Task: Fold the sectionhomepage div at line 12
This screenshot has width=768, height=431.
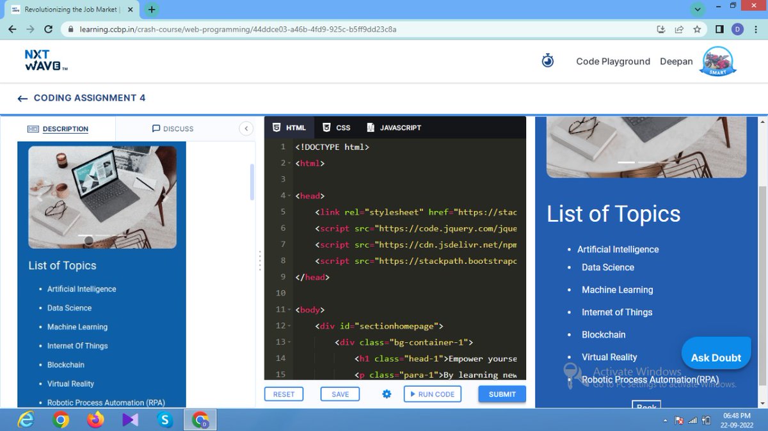Action: tap(289, 326)
